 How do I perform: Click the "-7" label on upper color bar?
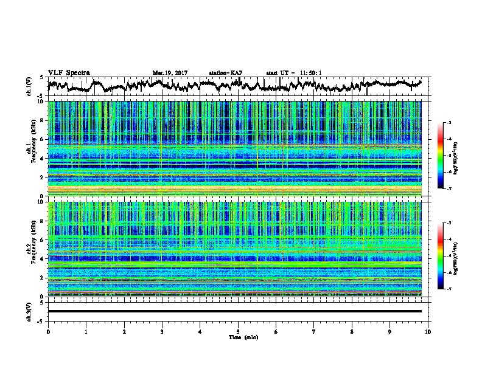449,188
